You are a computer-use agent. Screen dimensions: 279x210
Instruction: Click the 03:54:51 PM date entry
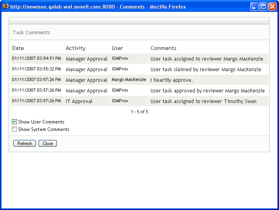(x=37, y=59)
